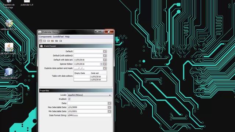Open calendar popup for Default with date set

tap(105, 60)
